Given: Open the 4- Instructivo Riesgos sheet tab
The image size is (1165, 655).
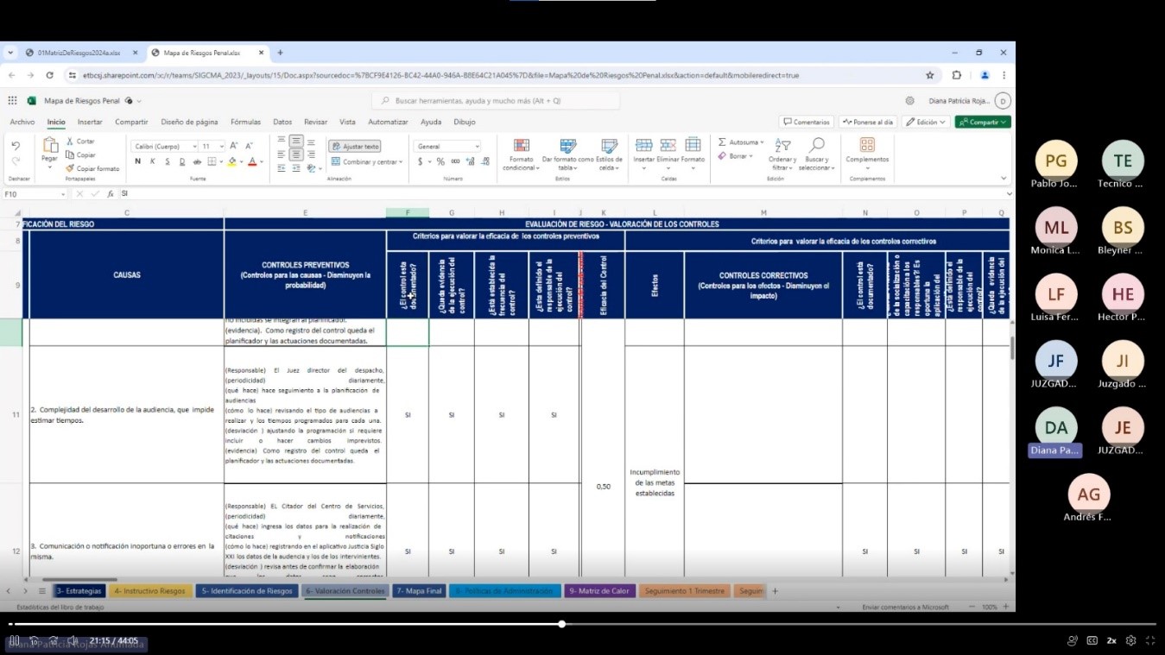Looking at the screenshot, I should coord(149,591).
